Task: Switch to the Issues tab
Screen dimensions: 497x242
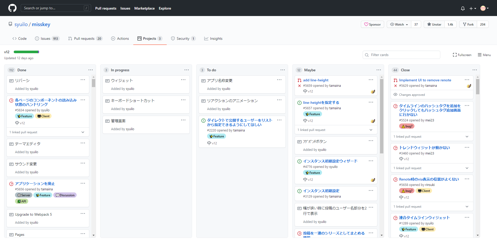Action: [x=47, y=38]
